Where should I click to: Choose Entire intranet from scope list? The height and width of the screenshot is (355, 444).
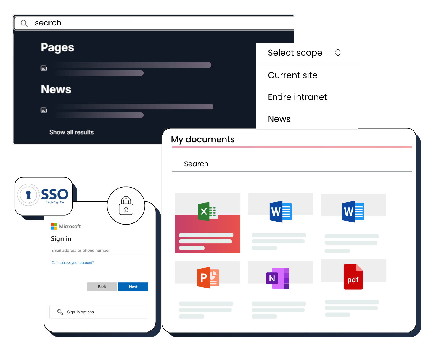tap(297, 97)
